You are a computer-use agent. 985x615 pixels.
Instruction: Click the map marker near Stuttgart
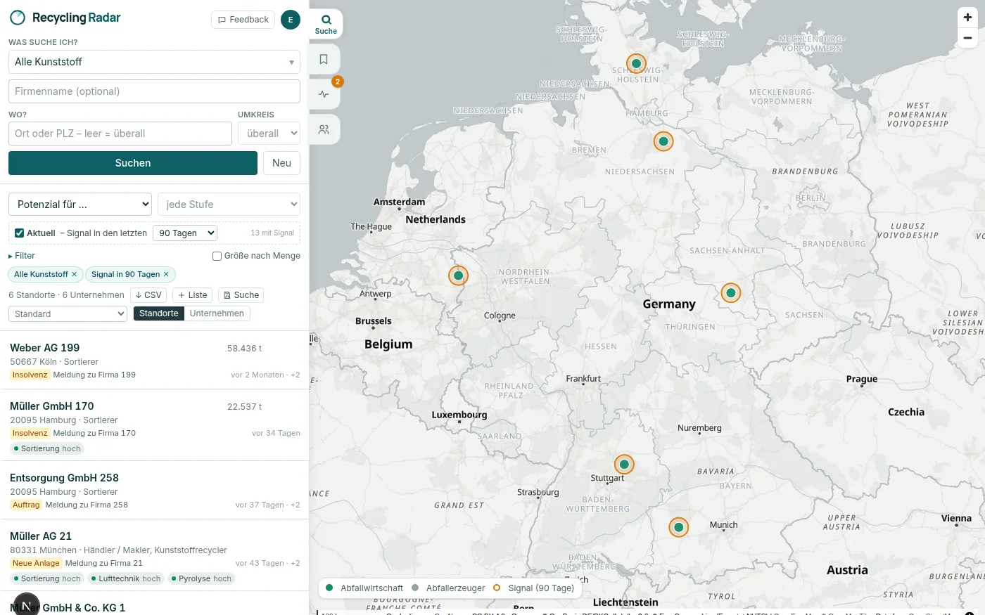coord(624,465)
